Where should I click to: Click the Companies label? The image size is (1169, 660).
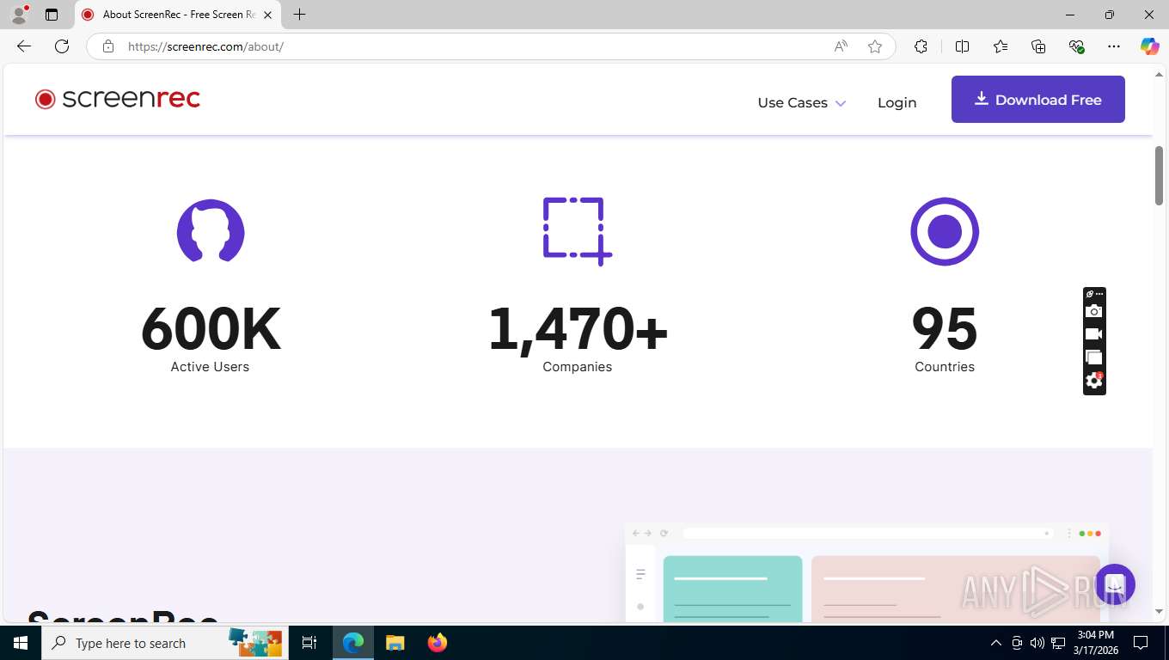[578, 367]
